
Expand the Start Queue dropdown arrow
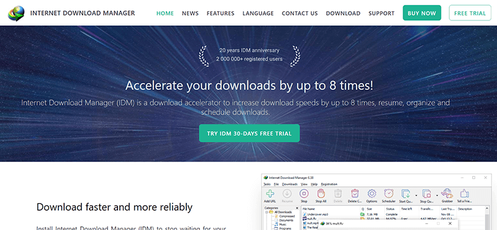click(x=416, y=195)
